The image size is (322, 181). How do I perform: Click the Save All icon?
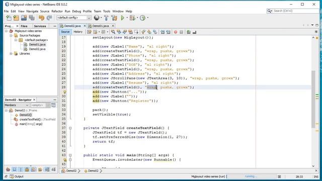(x=32, y=18)
